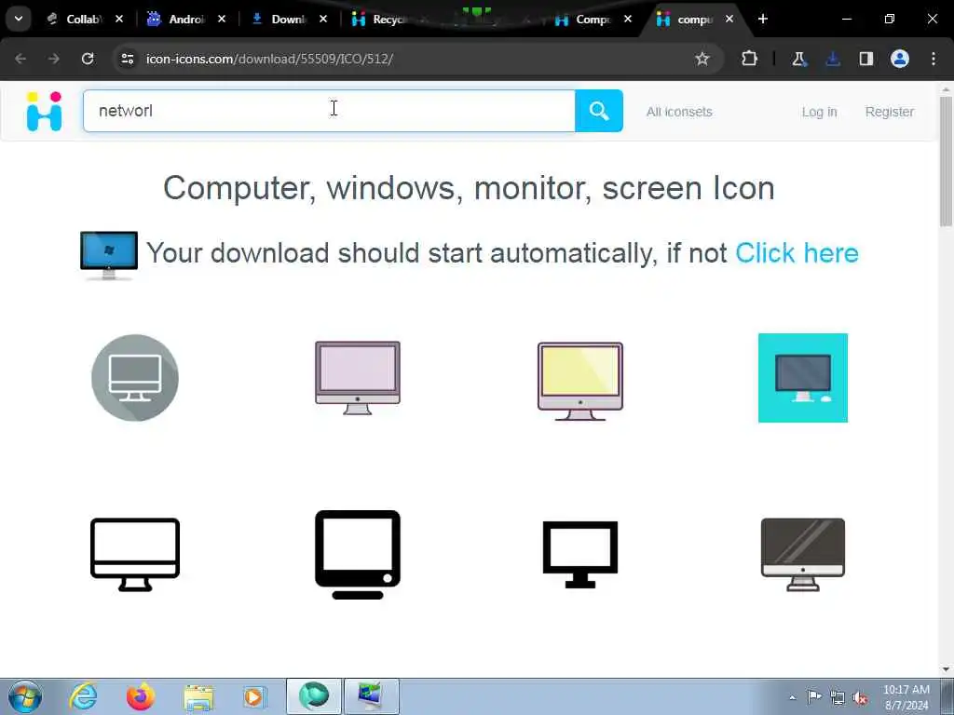Launch Firefox from taskbar
The width and height of the screenshot is (954, 715).
point(141,696)
